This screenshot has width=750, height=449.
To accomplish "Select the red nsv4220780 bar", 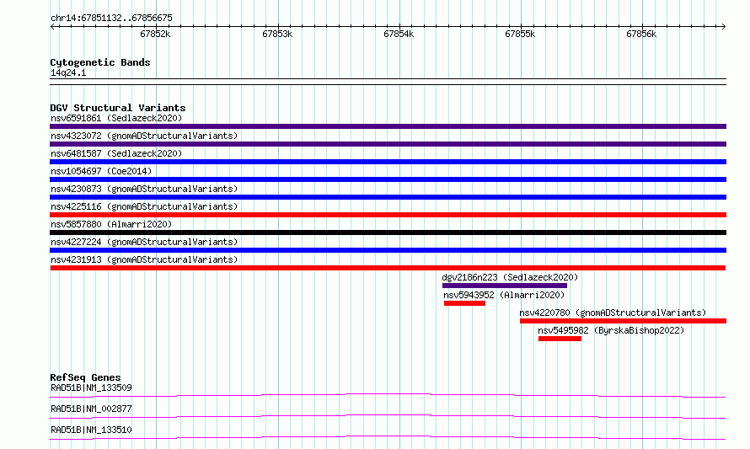I will [624, 321].
